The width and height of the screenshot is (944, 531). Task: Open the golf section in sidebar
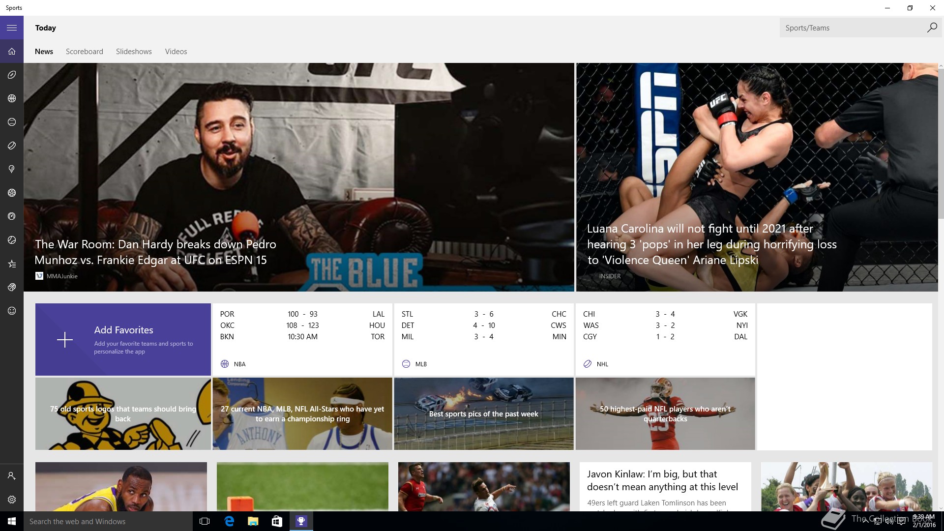(x=12, y=169)
